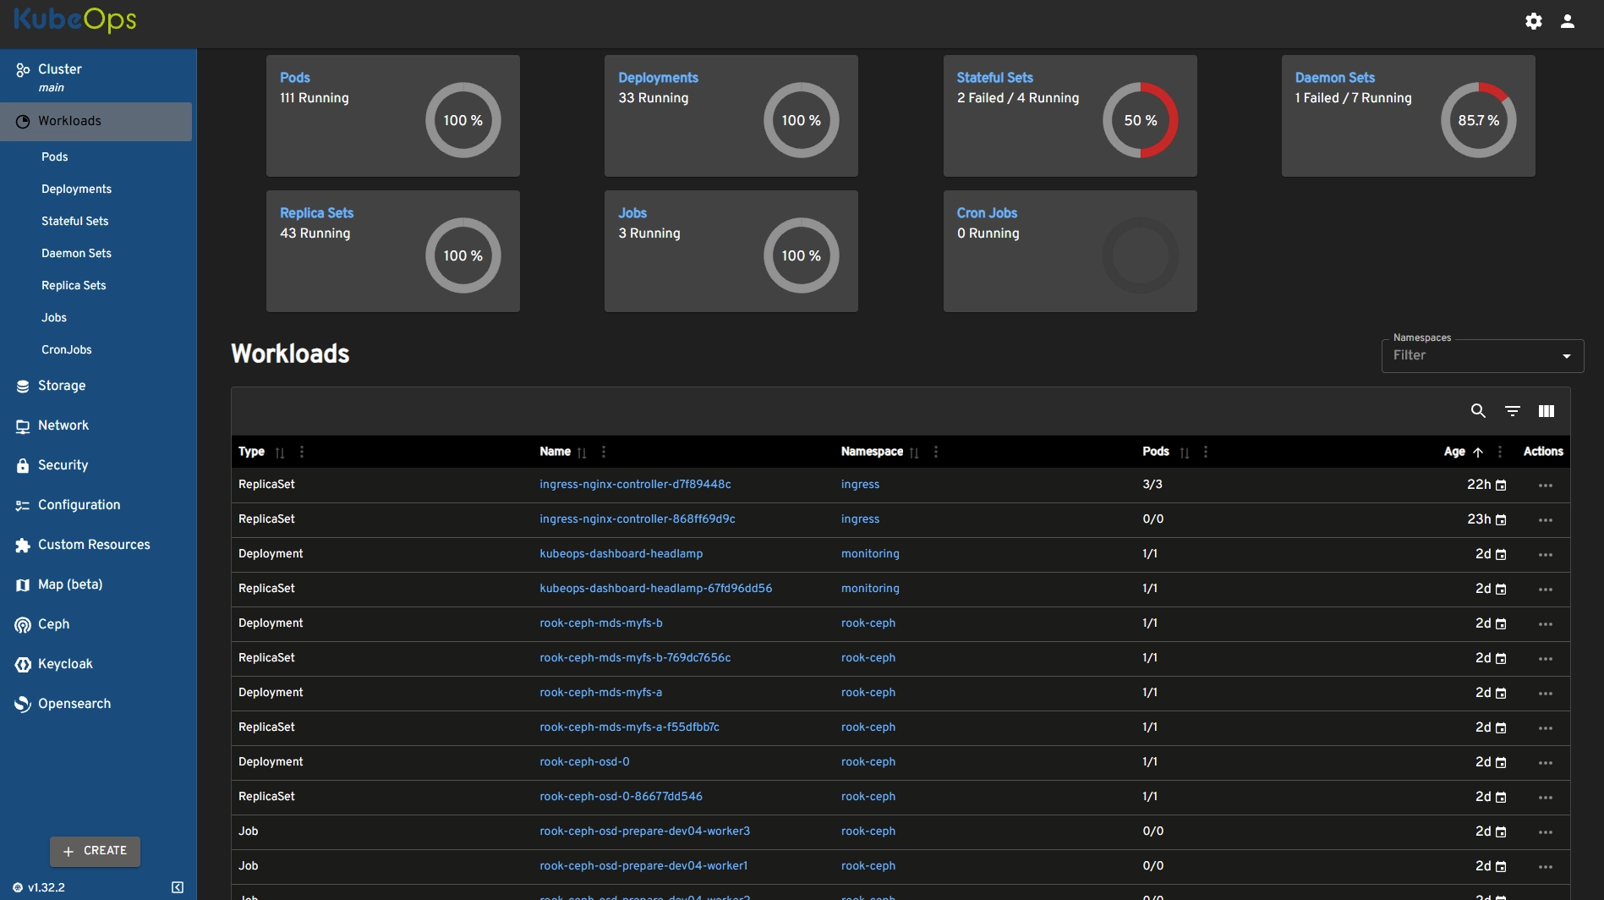Open the kubeops-dashboard-headlamp deployment link

point(621,553)
